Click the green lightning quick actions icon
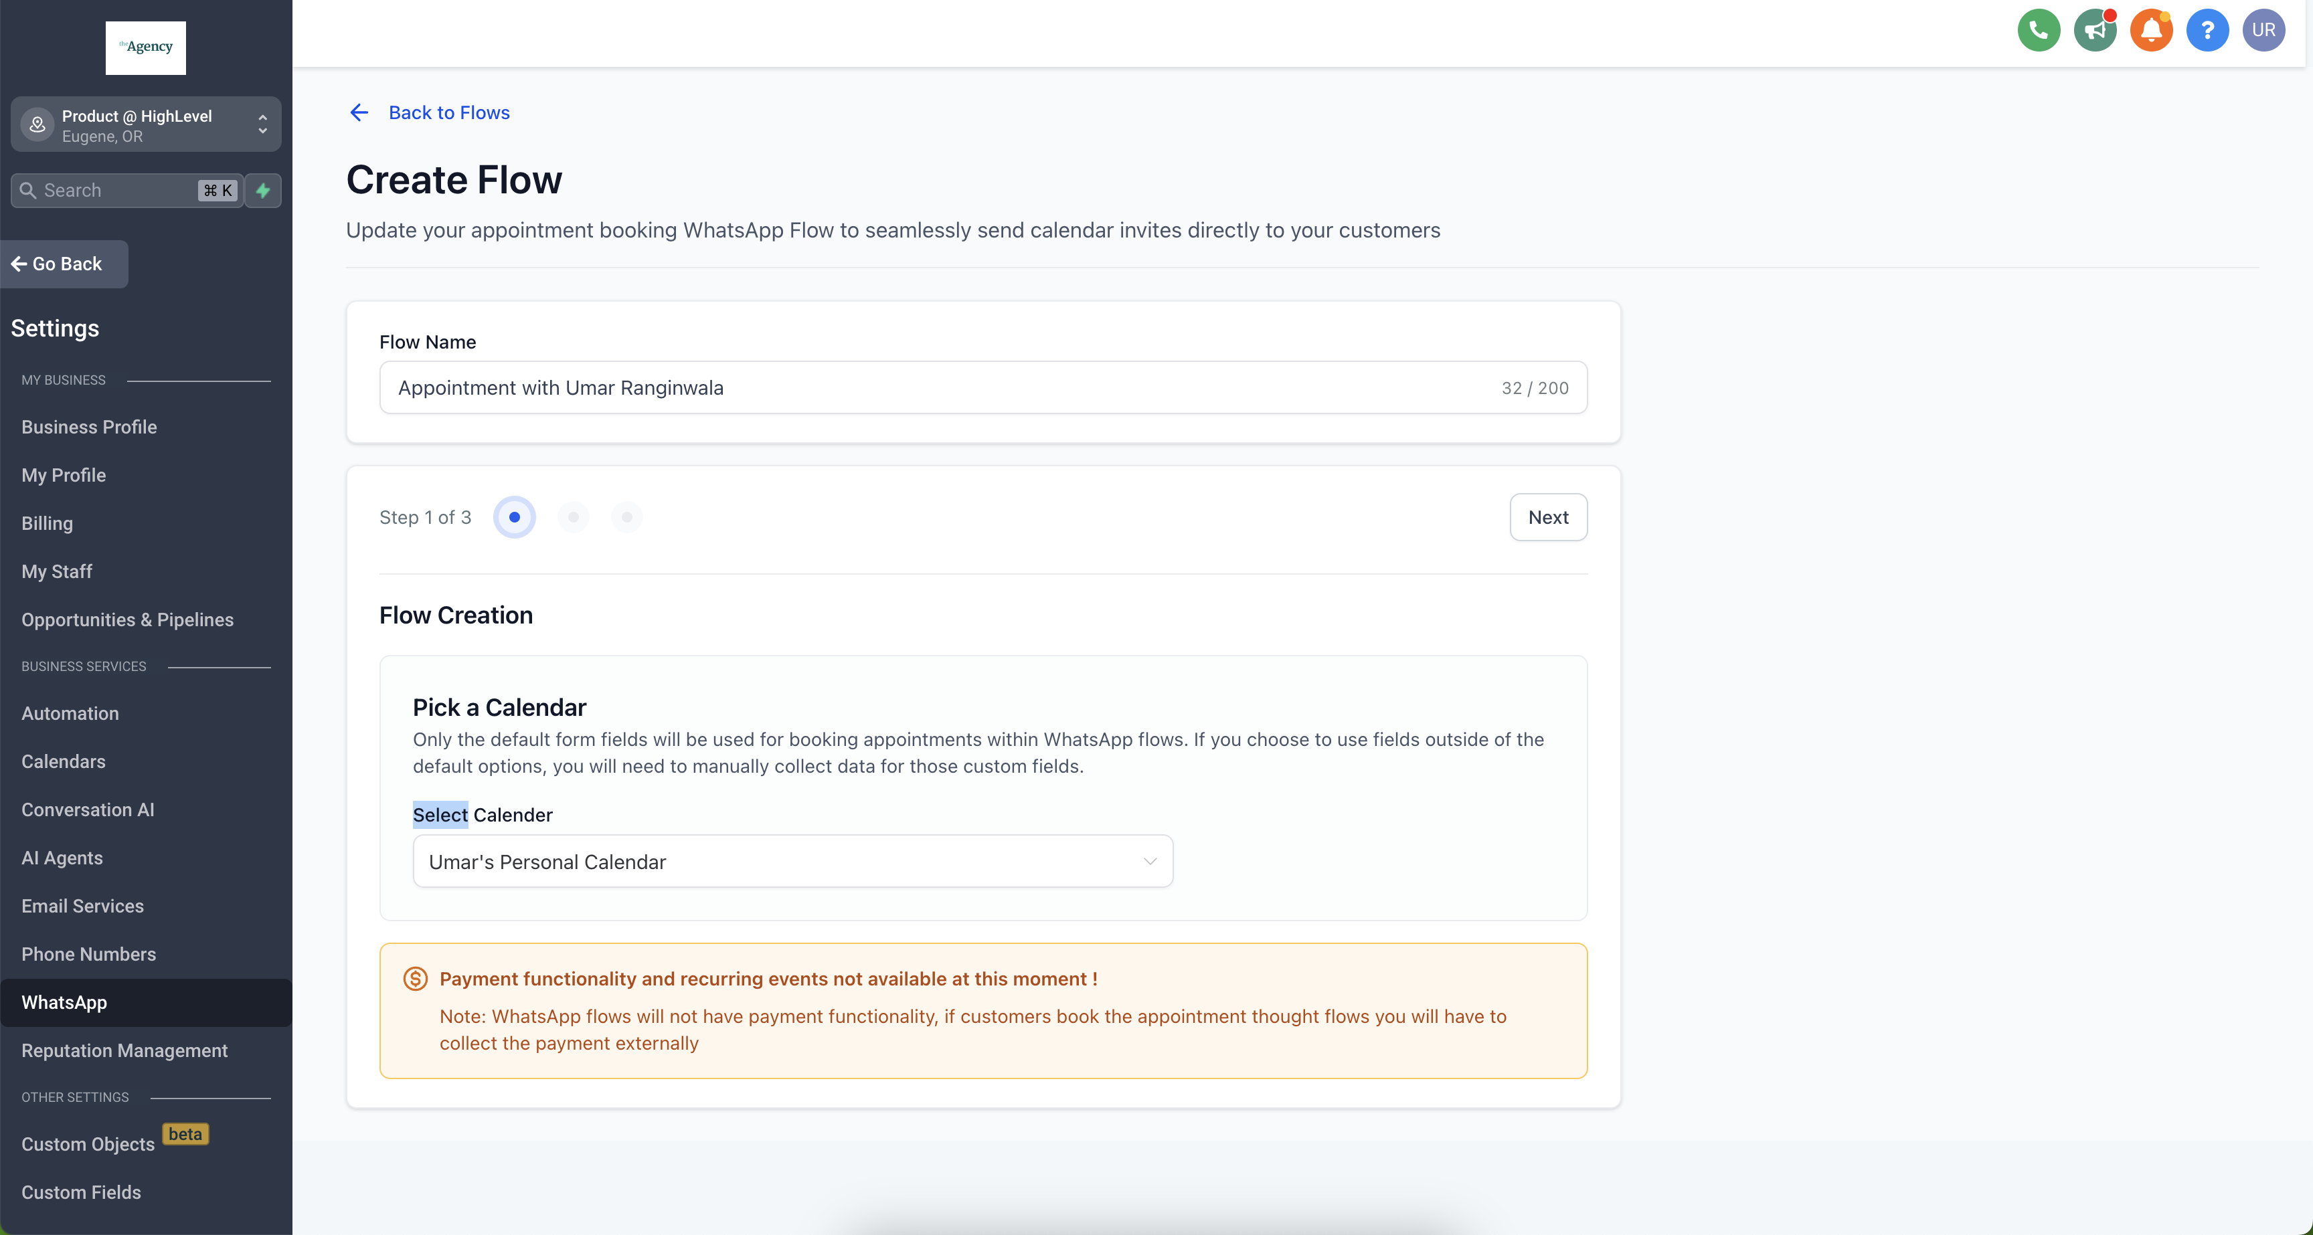Image resolution: width=2313 pixels, height=1235 pixels. pos(263,190)
